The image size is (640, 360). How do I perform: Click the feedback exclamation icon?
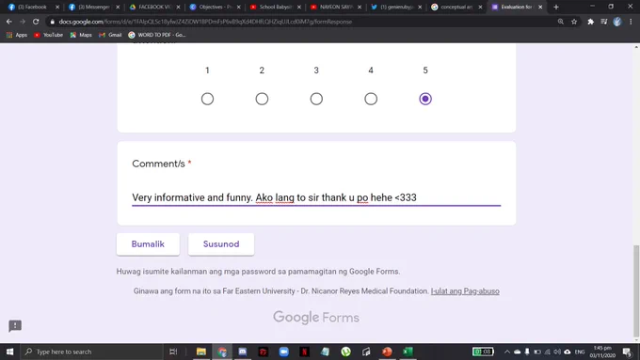[x=15, y=326]
